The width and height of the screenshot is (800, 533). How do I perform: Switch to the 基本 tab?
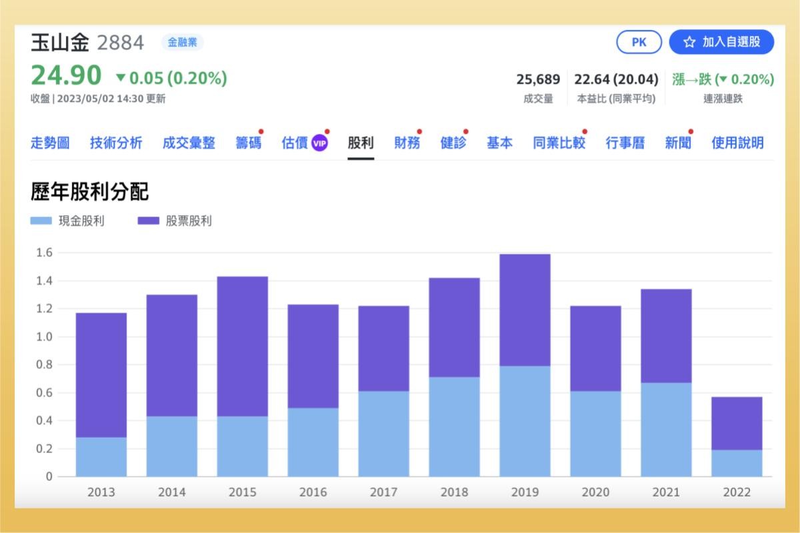[x=500, y=142]
